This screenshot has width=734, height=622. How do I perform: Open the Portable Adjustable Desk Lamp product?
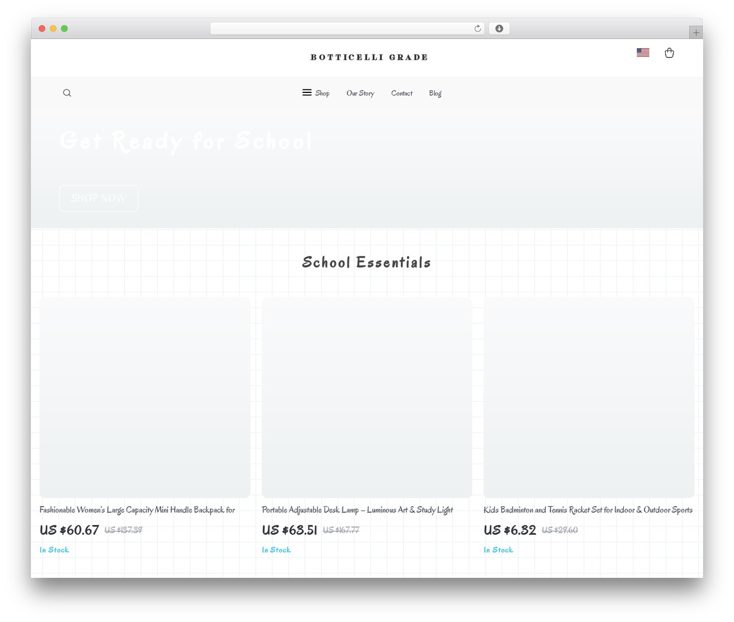point(357,510)
